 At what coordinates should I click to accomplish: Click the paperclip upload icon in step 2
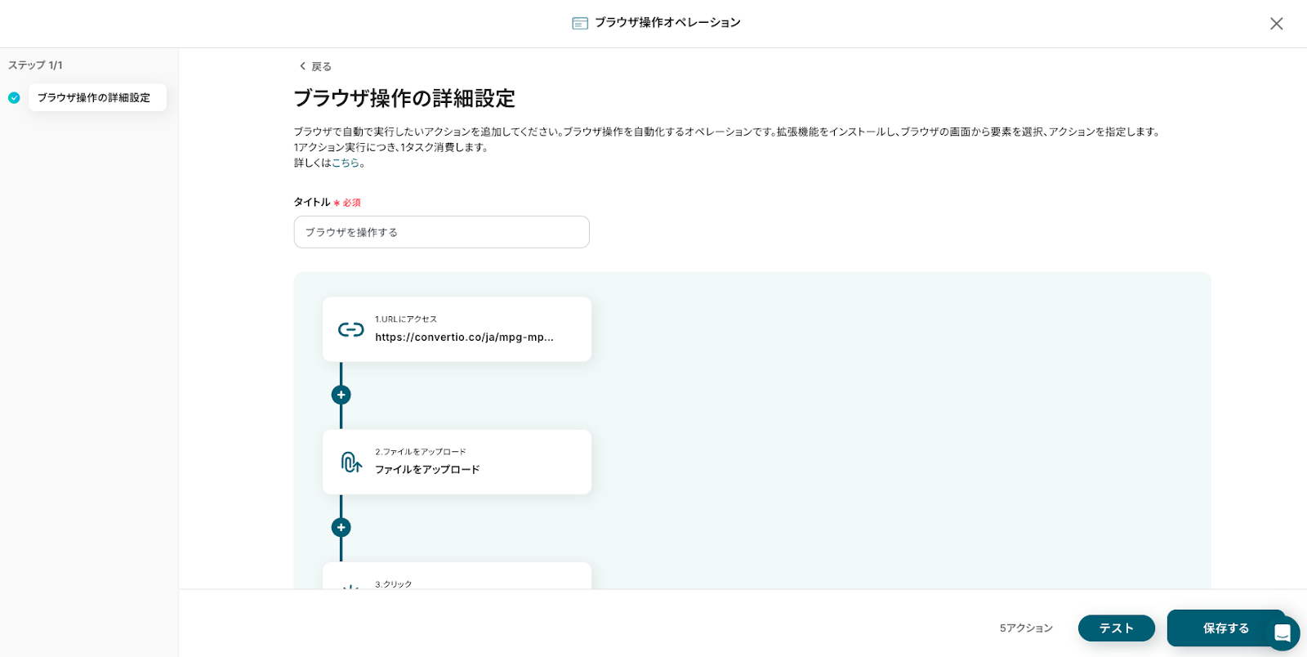point(351,463)
